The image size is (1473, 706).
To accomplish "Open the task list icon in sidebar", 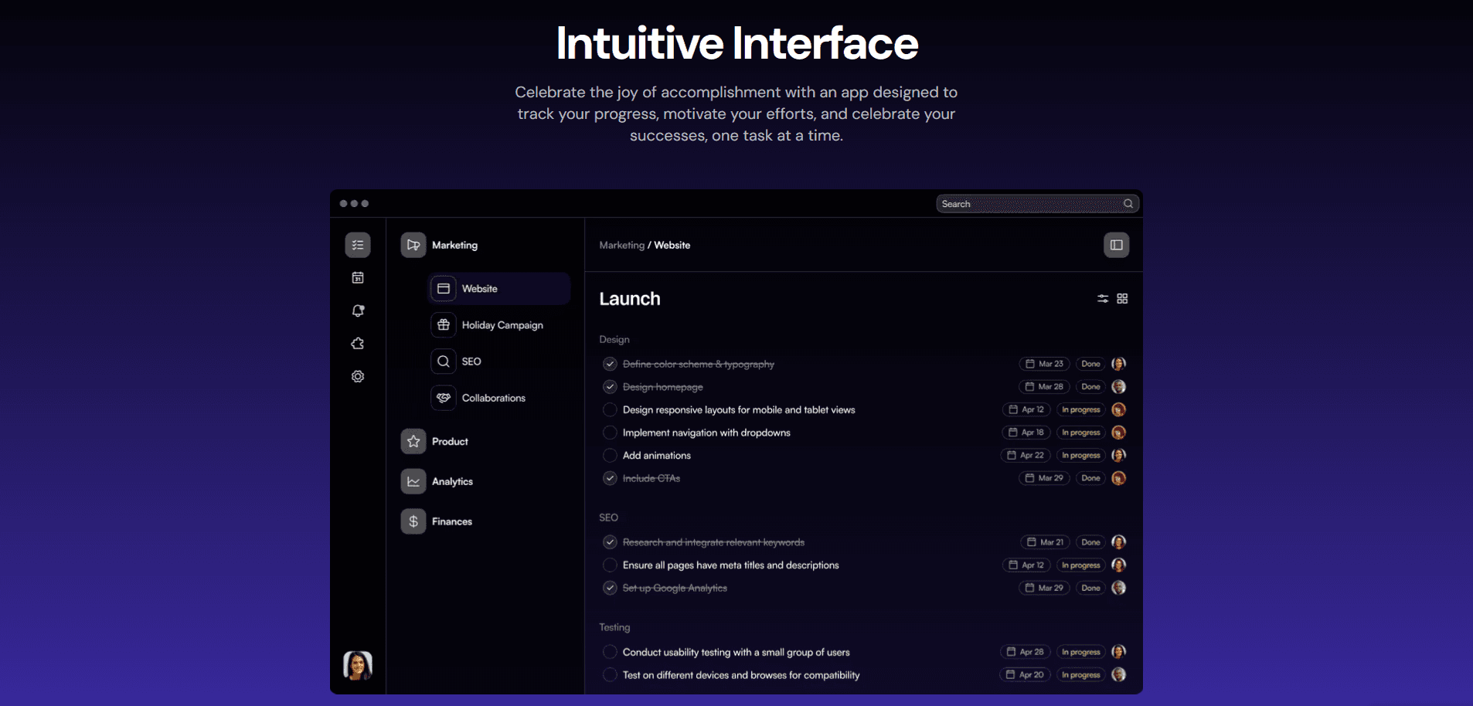I will tap(358, 245).
